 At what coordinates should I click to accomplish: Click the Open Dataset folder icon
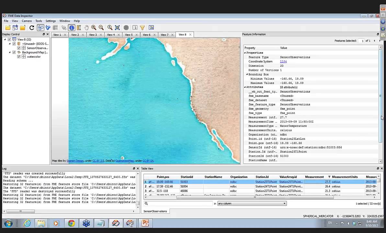(x=8, y=28)
